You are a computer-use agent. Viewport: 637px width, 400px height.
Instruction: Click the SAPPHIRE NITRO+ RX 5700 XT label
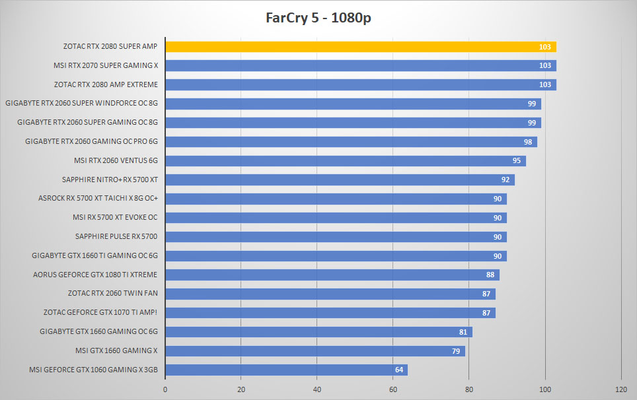pos(110,180)
